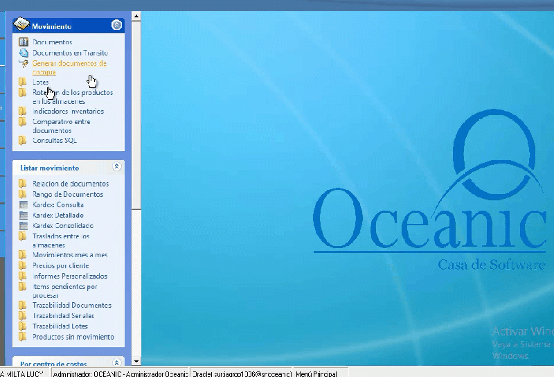Open Precios por cliente
Image resolution: width=554 pixels, height=377 pixels.
click(x=60, y=265)
